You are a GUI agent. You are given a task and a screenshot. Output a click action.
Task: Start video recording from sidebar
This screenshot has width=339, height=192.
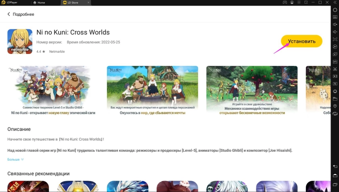[x=335, y=76]
